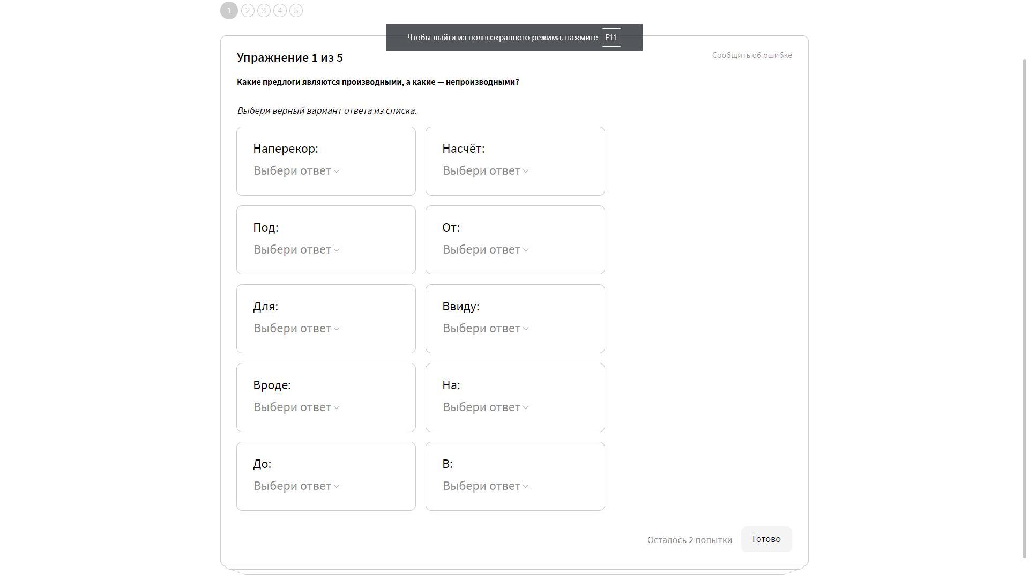The height and width of the screenshot is (579, 1029).
Task: Click the chevron arrow beside Вроде's dropdown
Action: pos(337,408)
